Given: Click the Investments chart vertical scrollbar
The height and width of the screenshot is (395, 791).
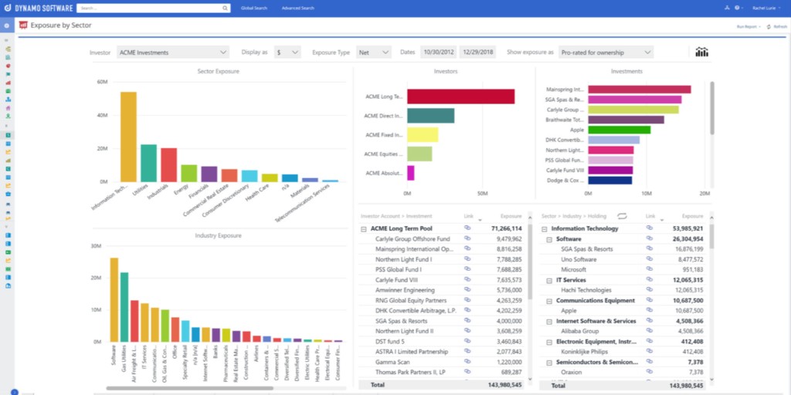Looking at the screenshot, I should pos(711,108).
